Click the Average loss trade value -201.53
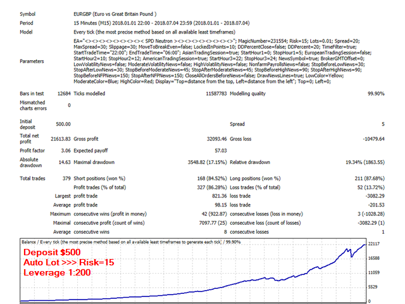The height and width of the screenshot is (304, 405). tap(376, 205)
